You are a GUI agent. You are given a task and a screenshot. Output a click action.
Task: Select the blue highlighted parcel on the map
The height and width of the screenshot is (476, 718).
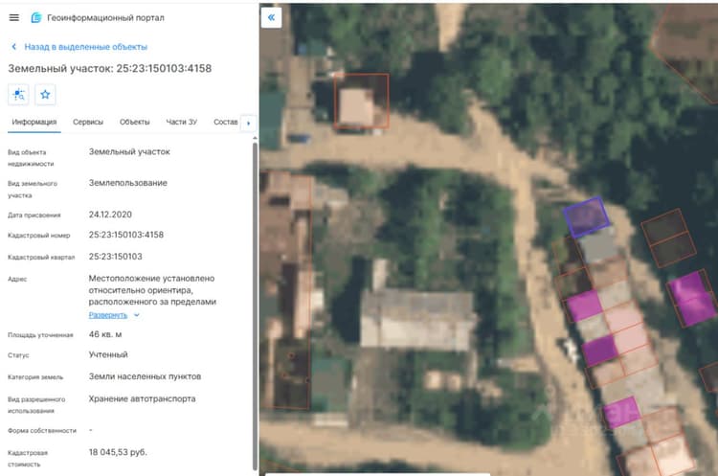(x=586, y=216)
